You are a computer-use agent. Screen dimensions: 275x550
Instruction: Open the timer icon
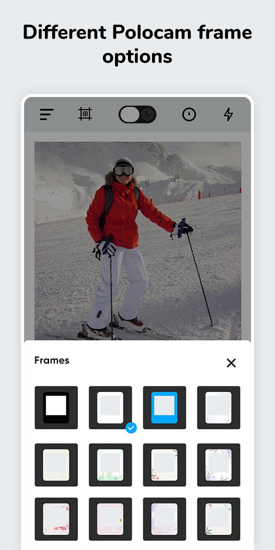click(x=189, y=114)
